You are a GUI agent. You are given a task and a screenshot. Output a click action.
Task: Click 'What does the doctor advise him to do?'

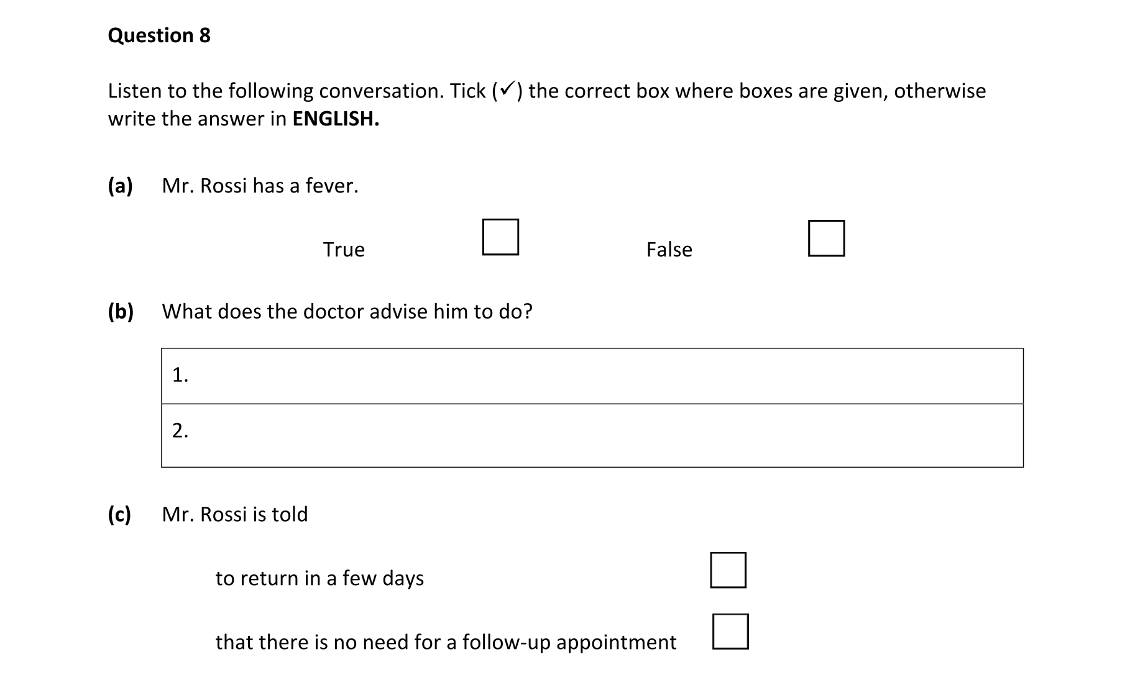[x=347, y=311]
